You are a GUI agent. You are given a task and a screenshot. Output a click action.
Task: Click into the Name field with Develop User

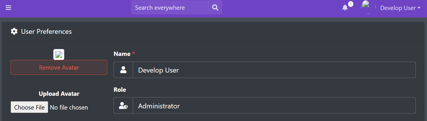click(274, 70)
